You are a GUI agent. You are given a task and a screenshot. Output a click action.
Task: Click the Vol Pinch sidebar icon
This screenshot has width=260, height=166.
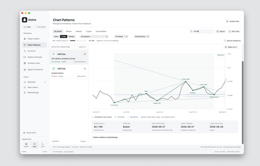click(x=25, y=51)
